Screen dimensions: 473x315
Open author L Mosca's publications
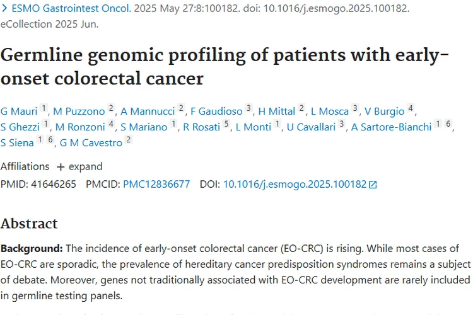pyautogui.click(x=330, y=112)
